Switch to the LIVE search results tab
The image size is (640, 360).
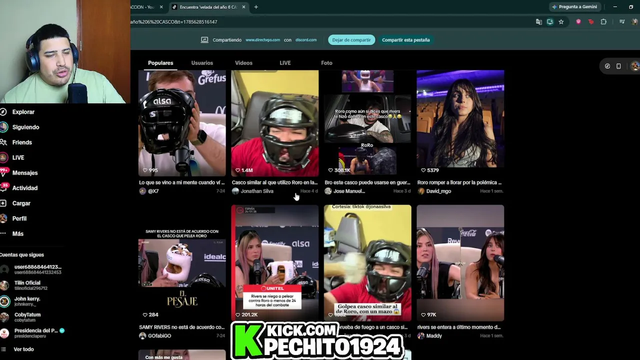pyautogui.click(x=285, y=63)
